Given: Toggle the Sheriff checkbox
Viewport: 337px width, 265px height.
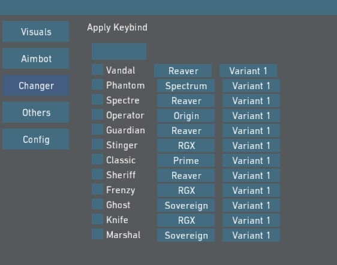Looking at the screenshot, I should point(97,174).
